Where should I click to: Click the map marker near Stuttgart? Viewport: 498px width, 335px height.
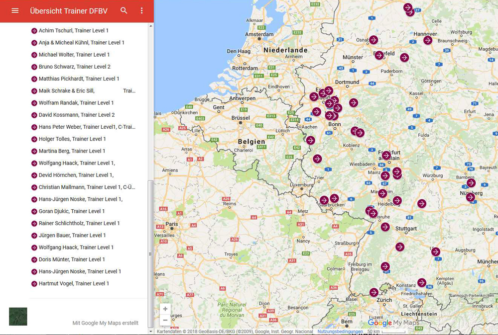[385, 227]
